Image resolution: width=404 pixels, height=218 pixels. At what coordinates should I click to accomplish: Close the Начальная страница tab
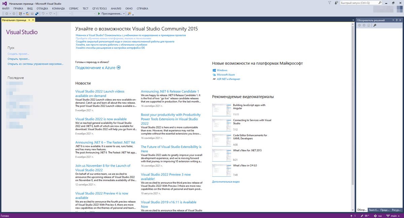33,20
